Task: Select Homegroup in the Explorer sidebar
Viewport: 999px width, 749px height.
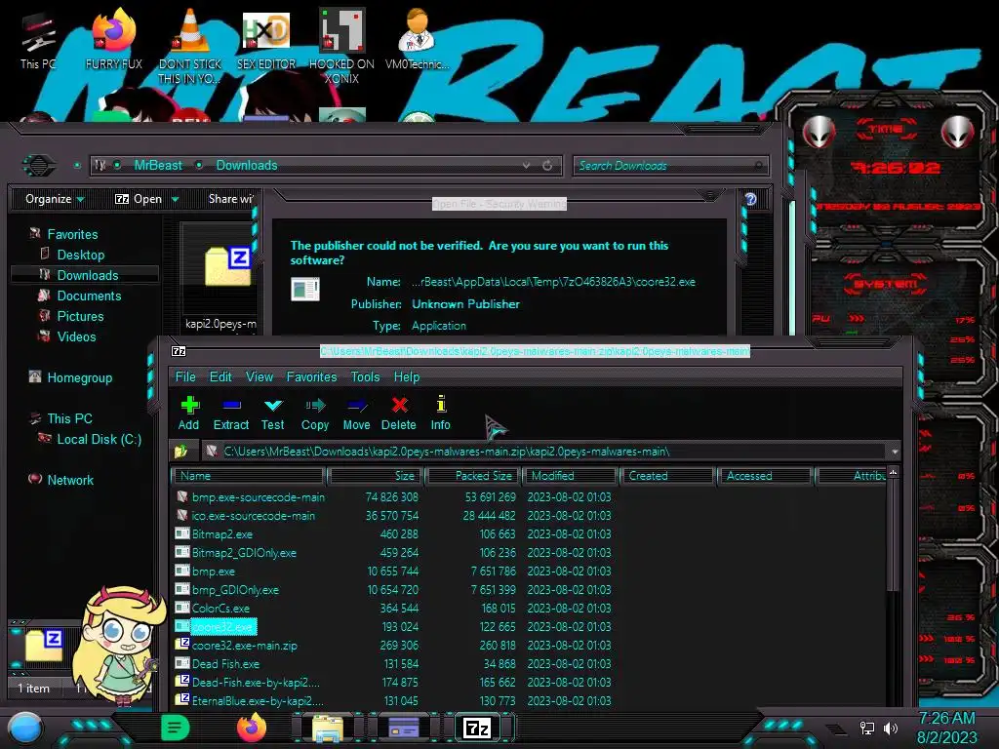Action: coord(79,377)
